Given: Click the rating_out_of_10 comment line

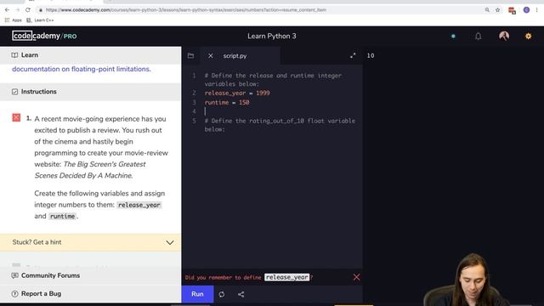Looking at the screenshot, I should (280, 125).
